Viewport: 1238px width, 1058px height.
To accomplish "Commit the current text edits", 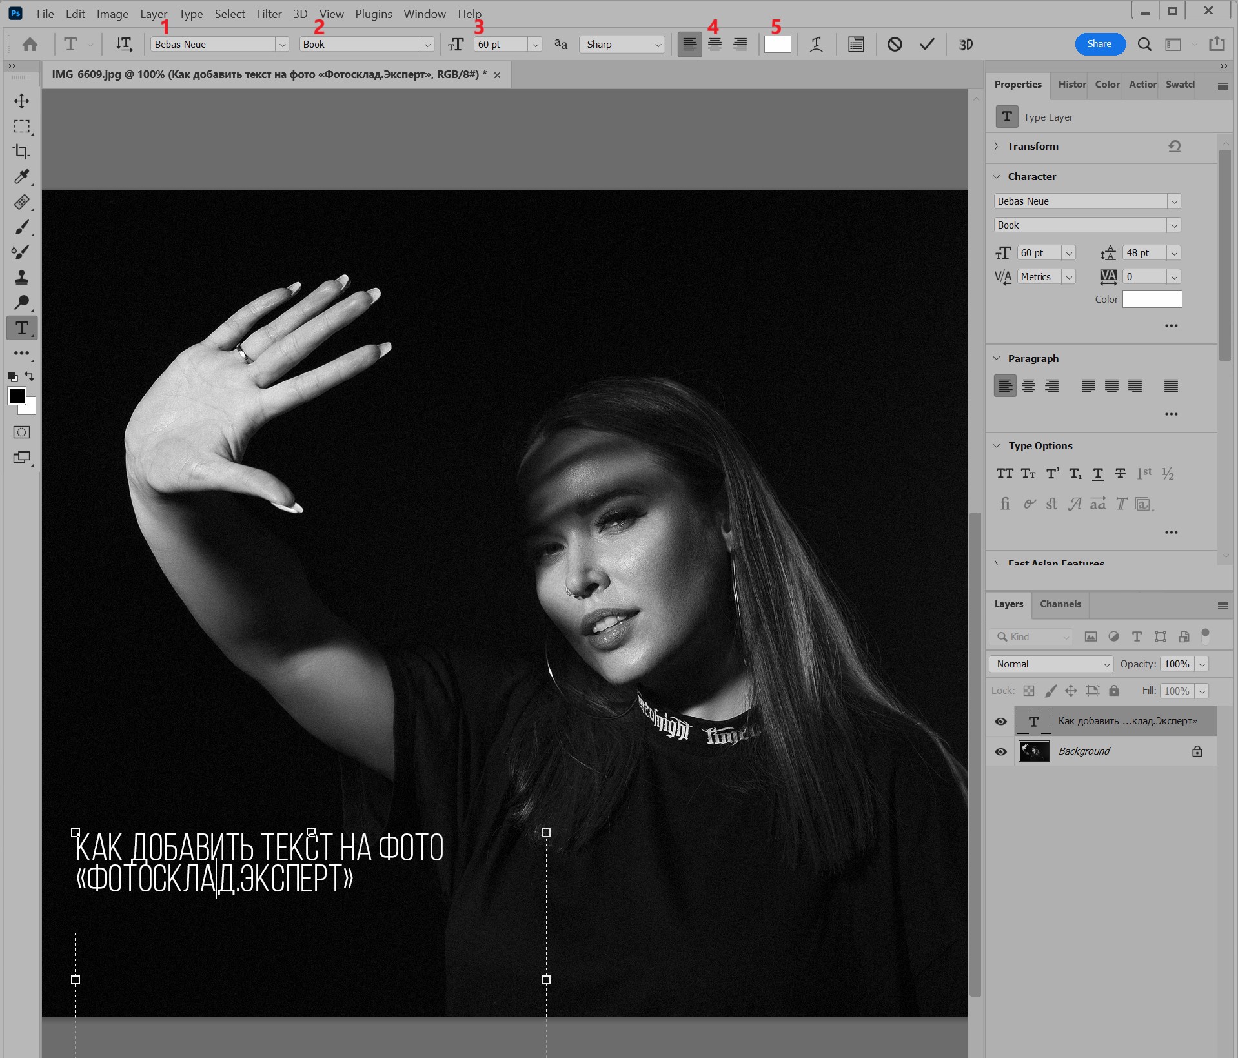I will pyautogui.click(x=927, y=45).
